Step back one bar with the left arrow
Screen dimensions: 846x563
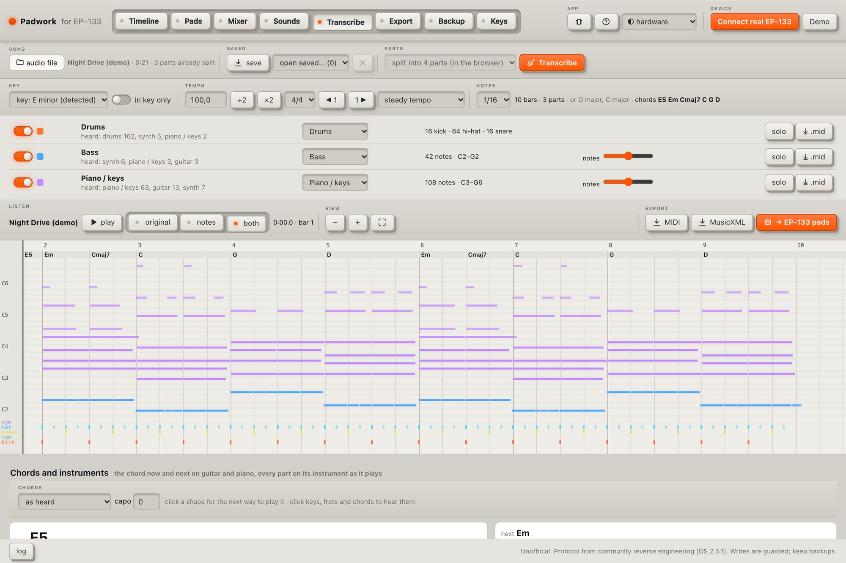click(x=332, y=100)
